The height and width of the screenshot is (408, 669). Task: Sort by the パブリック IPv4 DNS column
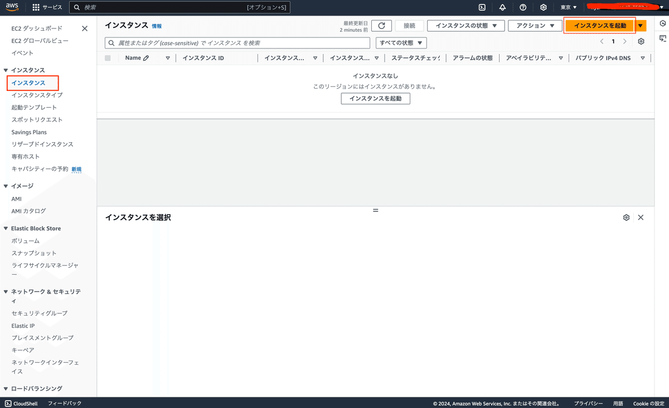pos(643,58)
